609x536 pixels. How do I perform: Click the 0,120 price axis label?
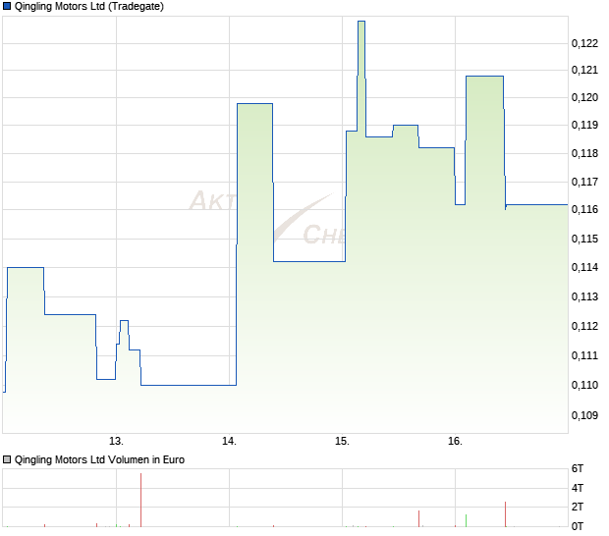(x=584, y=97)
